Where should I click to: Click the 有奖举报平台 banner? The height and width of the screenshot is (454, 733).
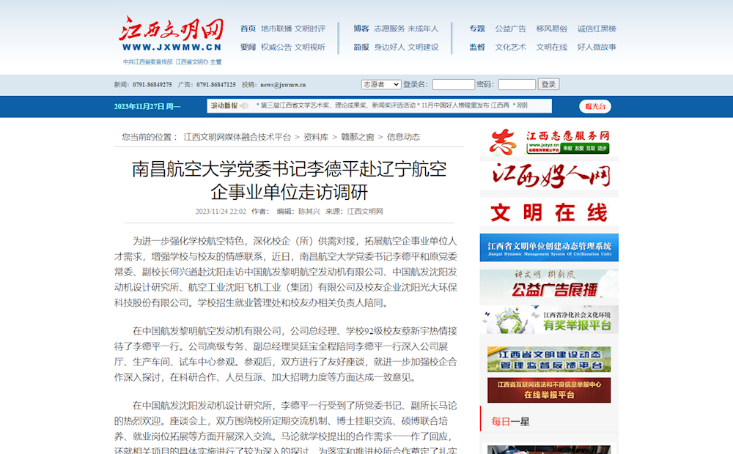[x=549, y=319]
